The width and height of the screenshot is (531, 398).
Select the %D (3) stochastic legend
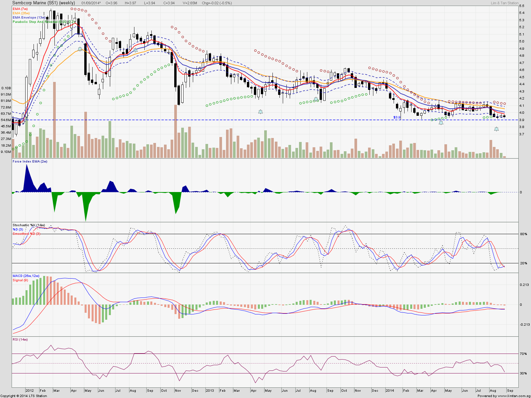[18, 230]
